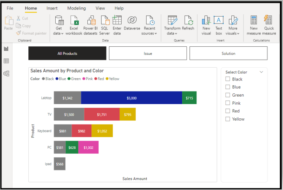Screen dimensions: 283x190
Task: Check the Pink color checkbox
Action: (x=228, y=103)
